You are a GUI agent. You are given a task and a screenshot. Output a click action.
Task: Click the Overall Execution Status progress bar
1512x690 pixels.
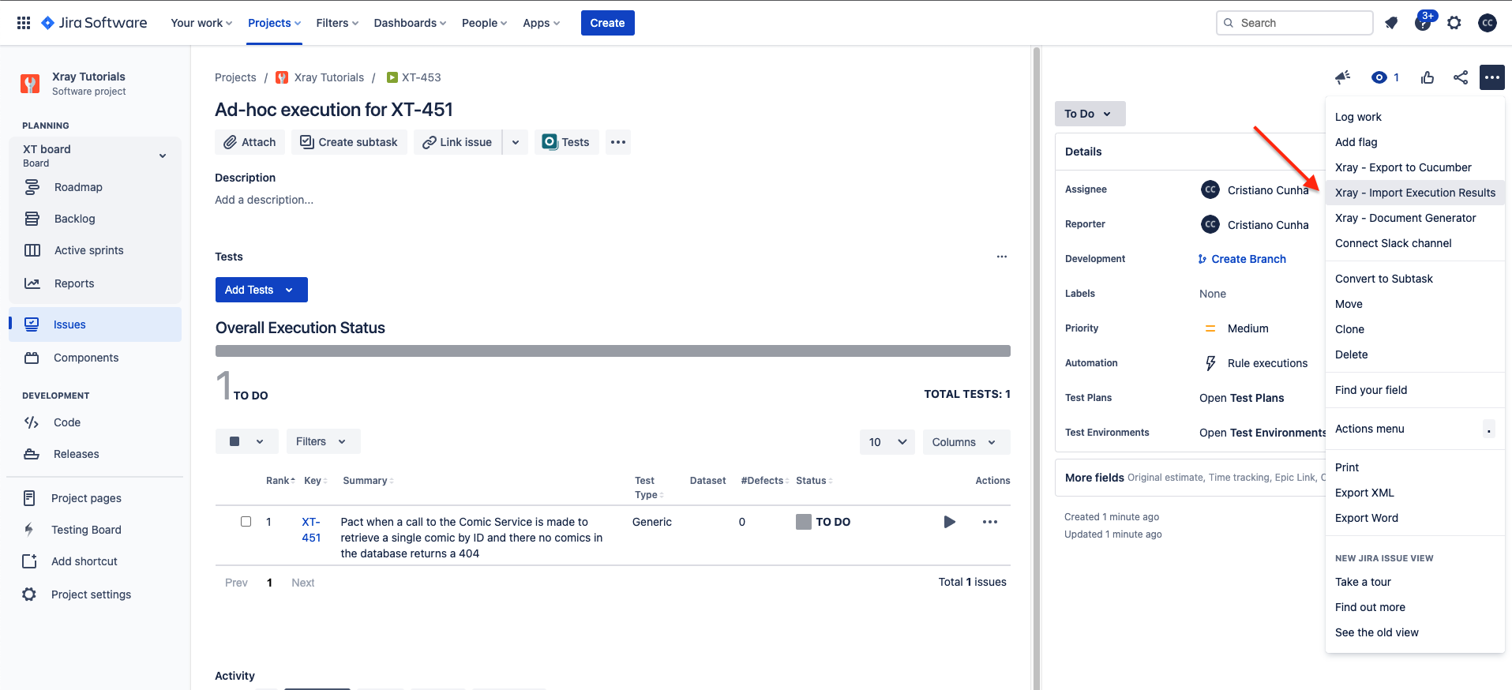point(613,351)
